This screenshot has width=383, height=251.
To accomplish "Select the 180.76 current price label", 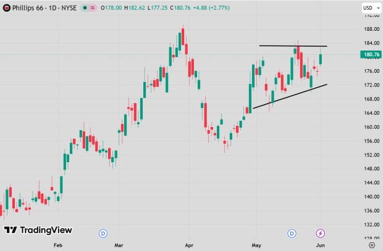I will (371, 54).
